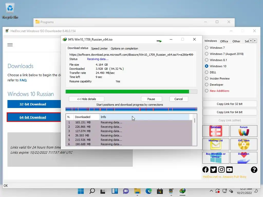The width and height of the screenshot is (263, 197).
Task: Select Windows 10 radio button
Action: [207, 66]
